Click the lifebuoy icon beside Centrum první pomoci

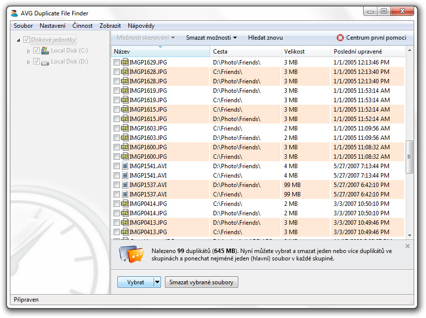coord(340,38)
